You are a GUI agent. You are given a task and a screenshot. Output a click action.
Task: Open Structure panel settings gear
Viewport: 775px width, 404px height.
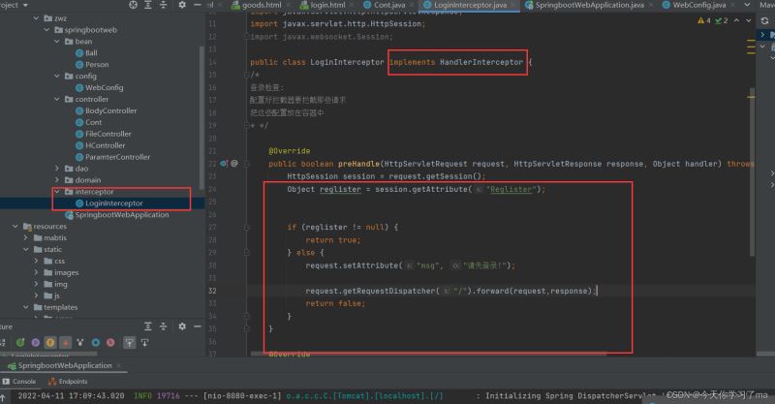[181, 327]
